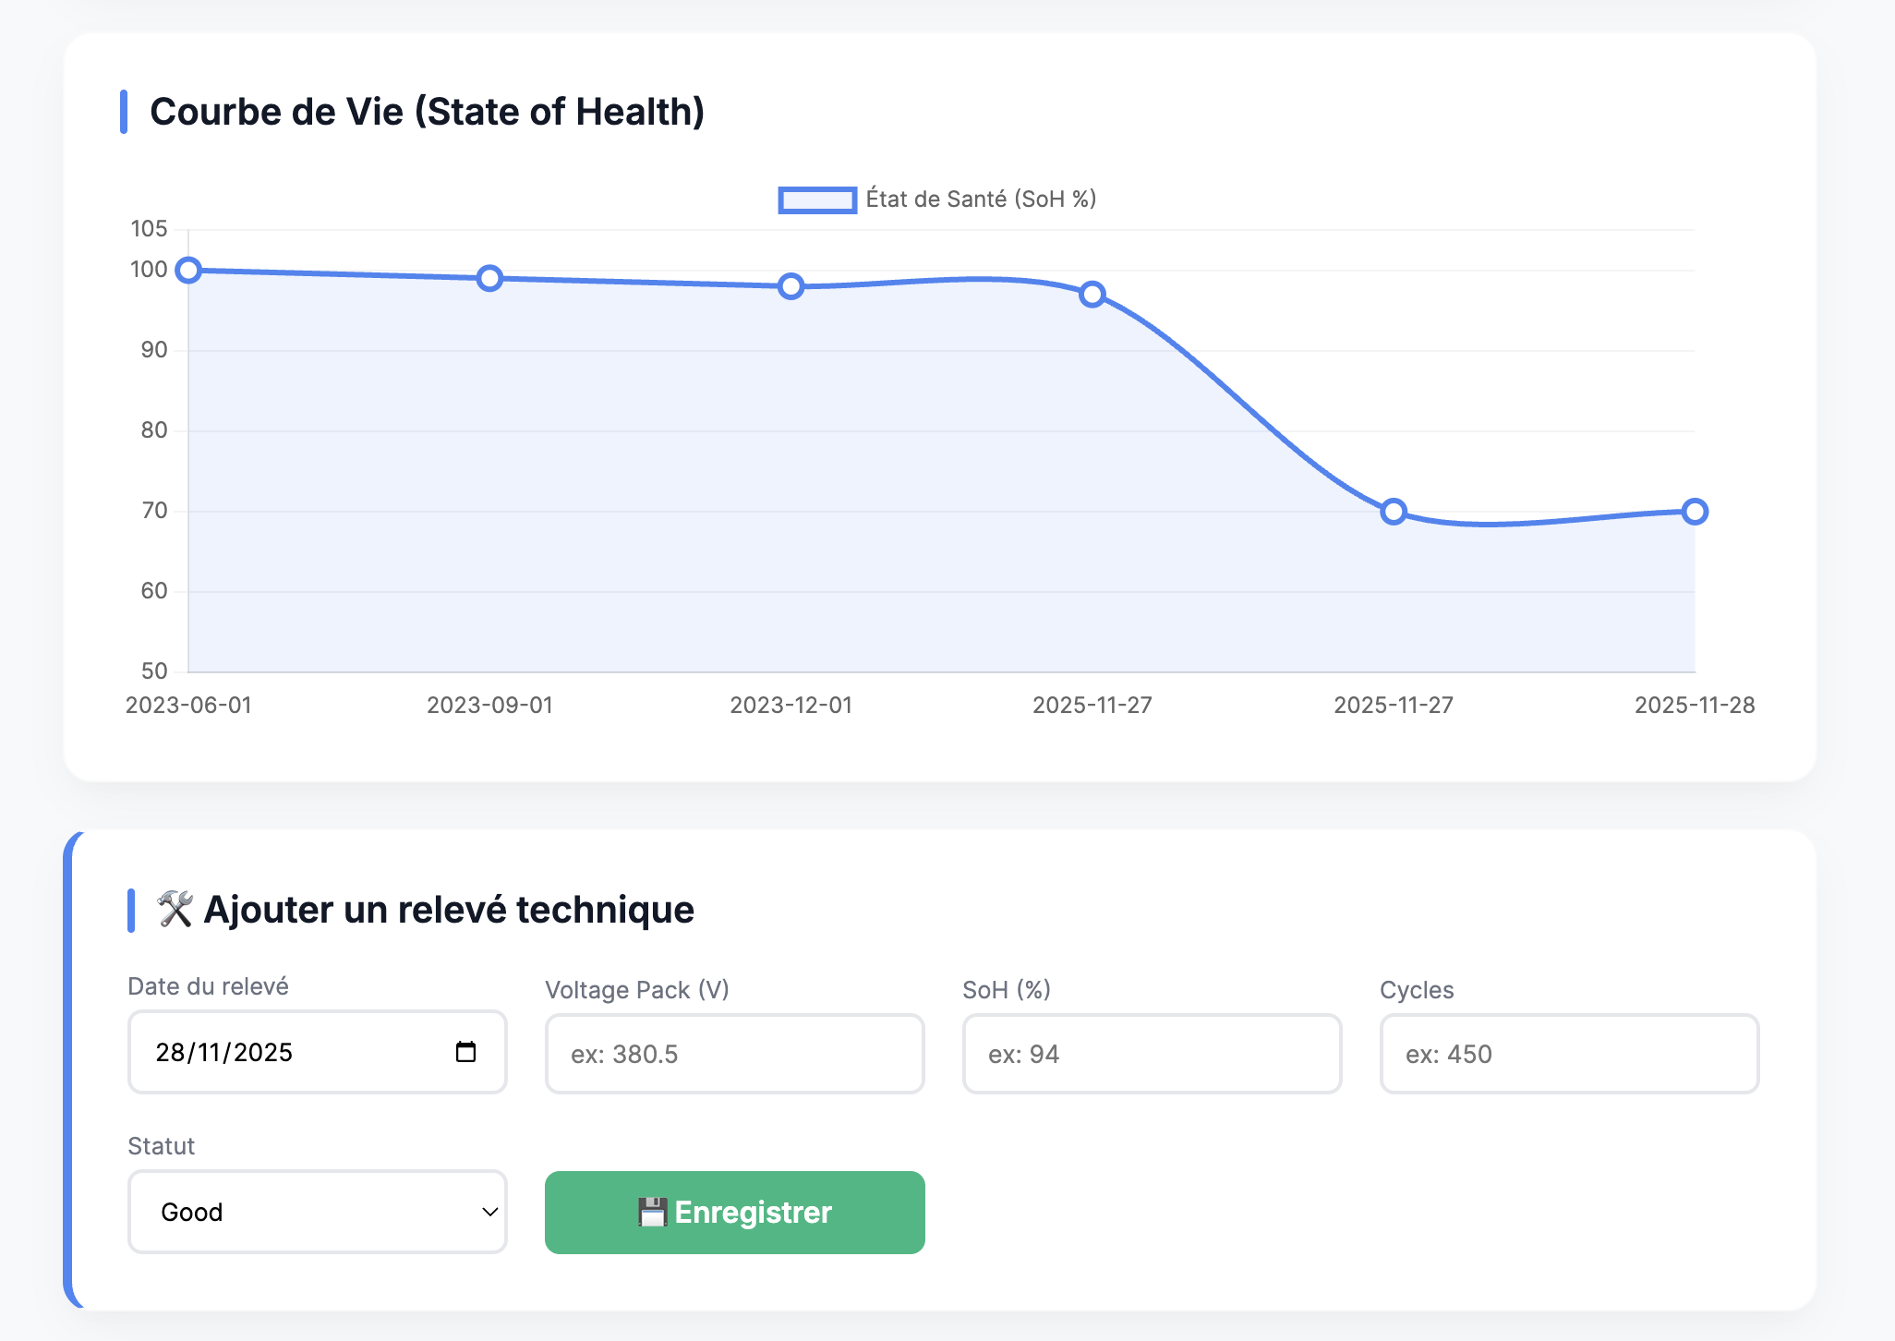Focus the Cycles input field
The image size is (1895, 1341).
(x=1570, y=1054)
